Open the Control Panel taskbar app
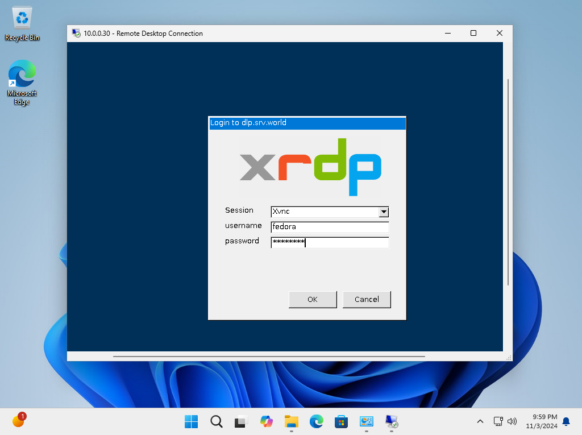This screenshot has height=435, width=582. (x=367, y=421)
